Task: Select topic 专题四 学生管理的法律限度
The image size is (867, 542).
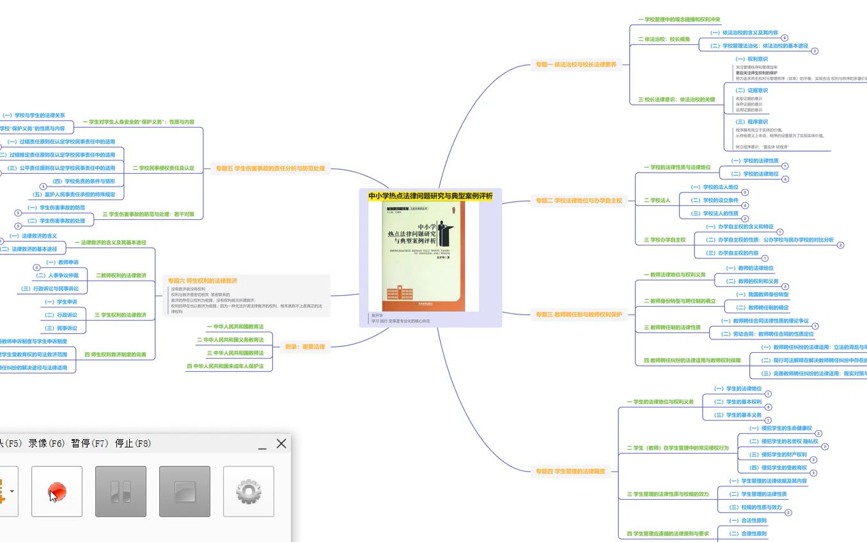Action: click(x=571, y=471)
